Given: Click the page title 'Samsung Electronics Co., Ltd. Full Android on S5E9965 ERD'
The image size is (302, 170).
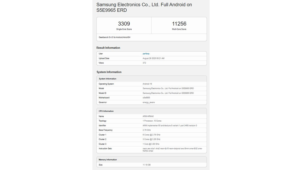Looking at the screenshot, I should pyautogui.click(x=144, y=7).
